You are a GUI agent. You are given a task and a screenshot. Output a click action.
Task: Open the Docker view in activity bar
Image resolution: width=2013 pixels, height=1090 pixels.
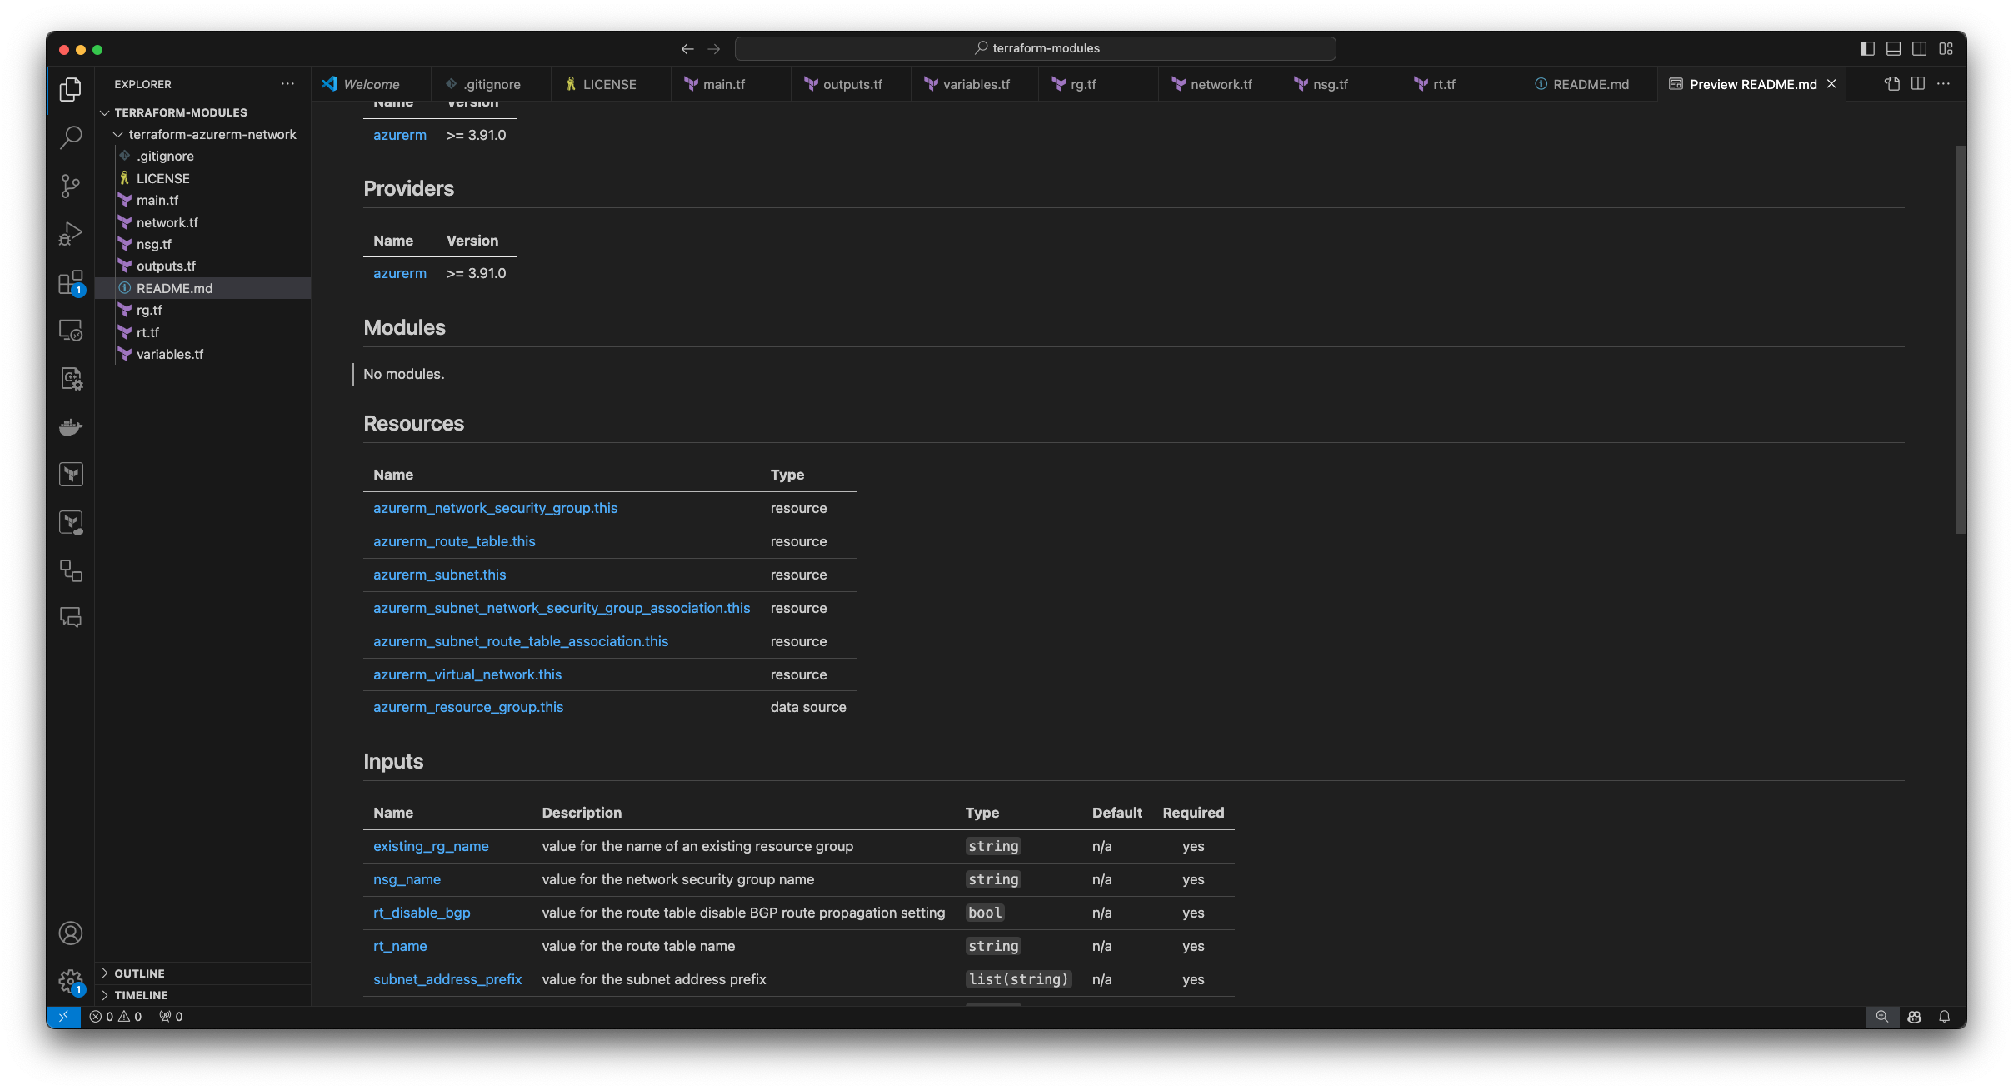(x=71, y=427)
